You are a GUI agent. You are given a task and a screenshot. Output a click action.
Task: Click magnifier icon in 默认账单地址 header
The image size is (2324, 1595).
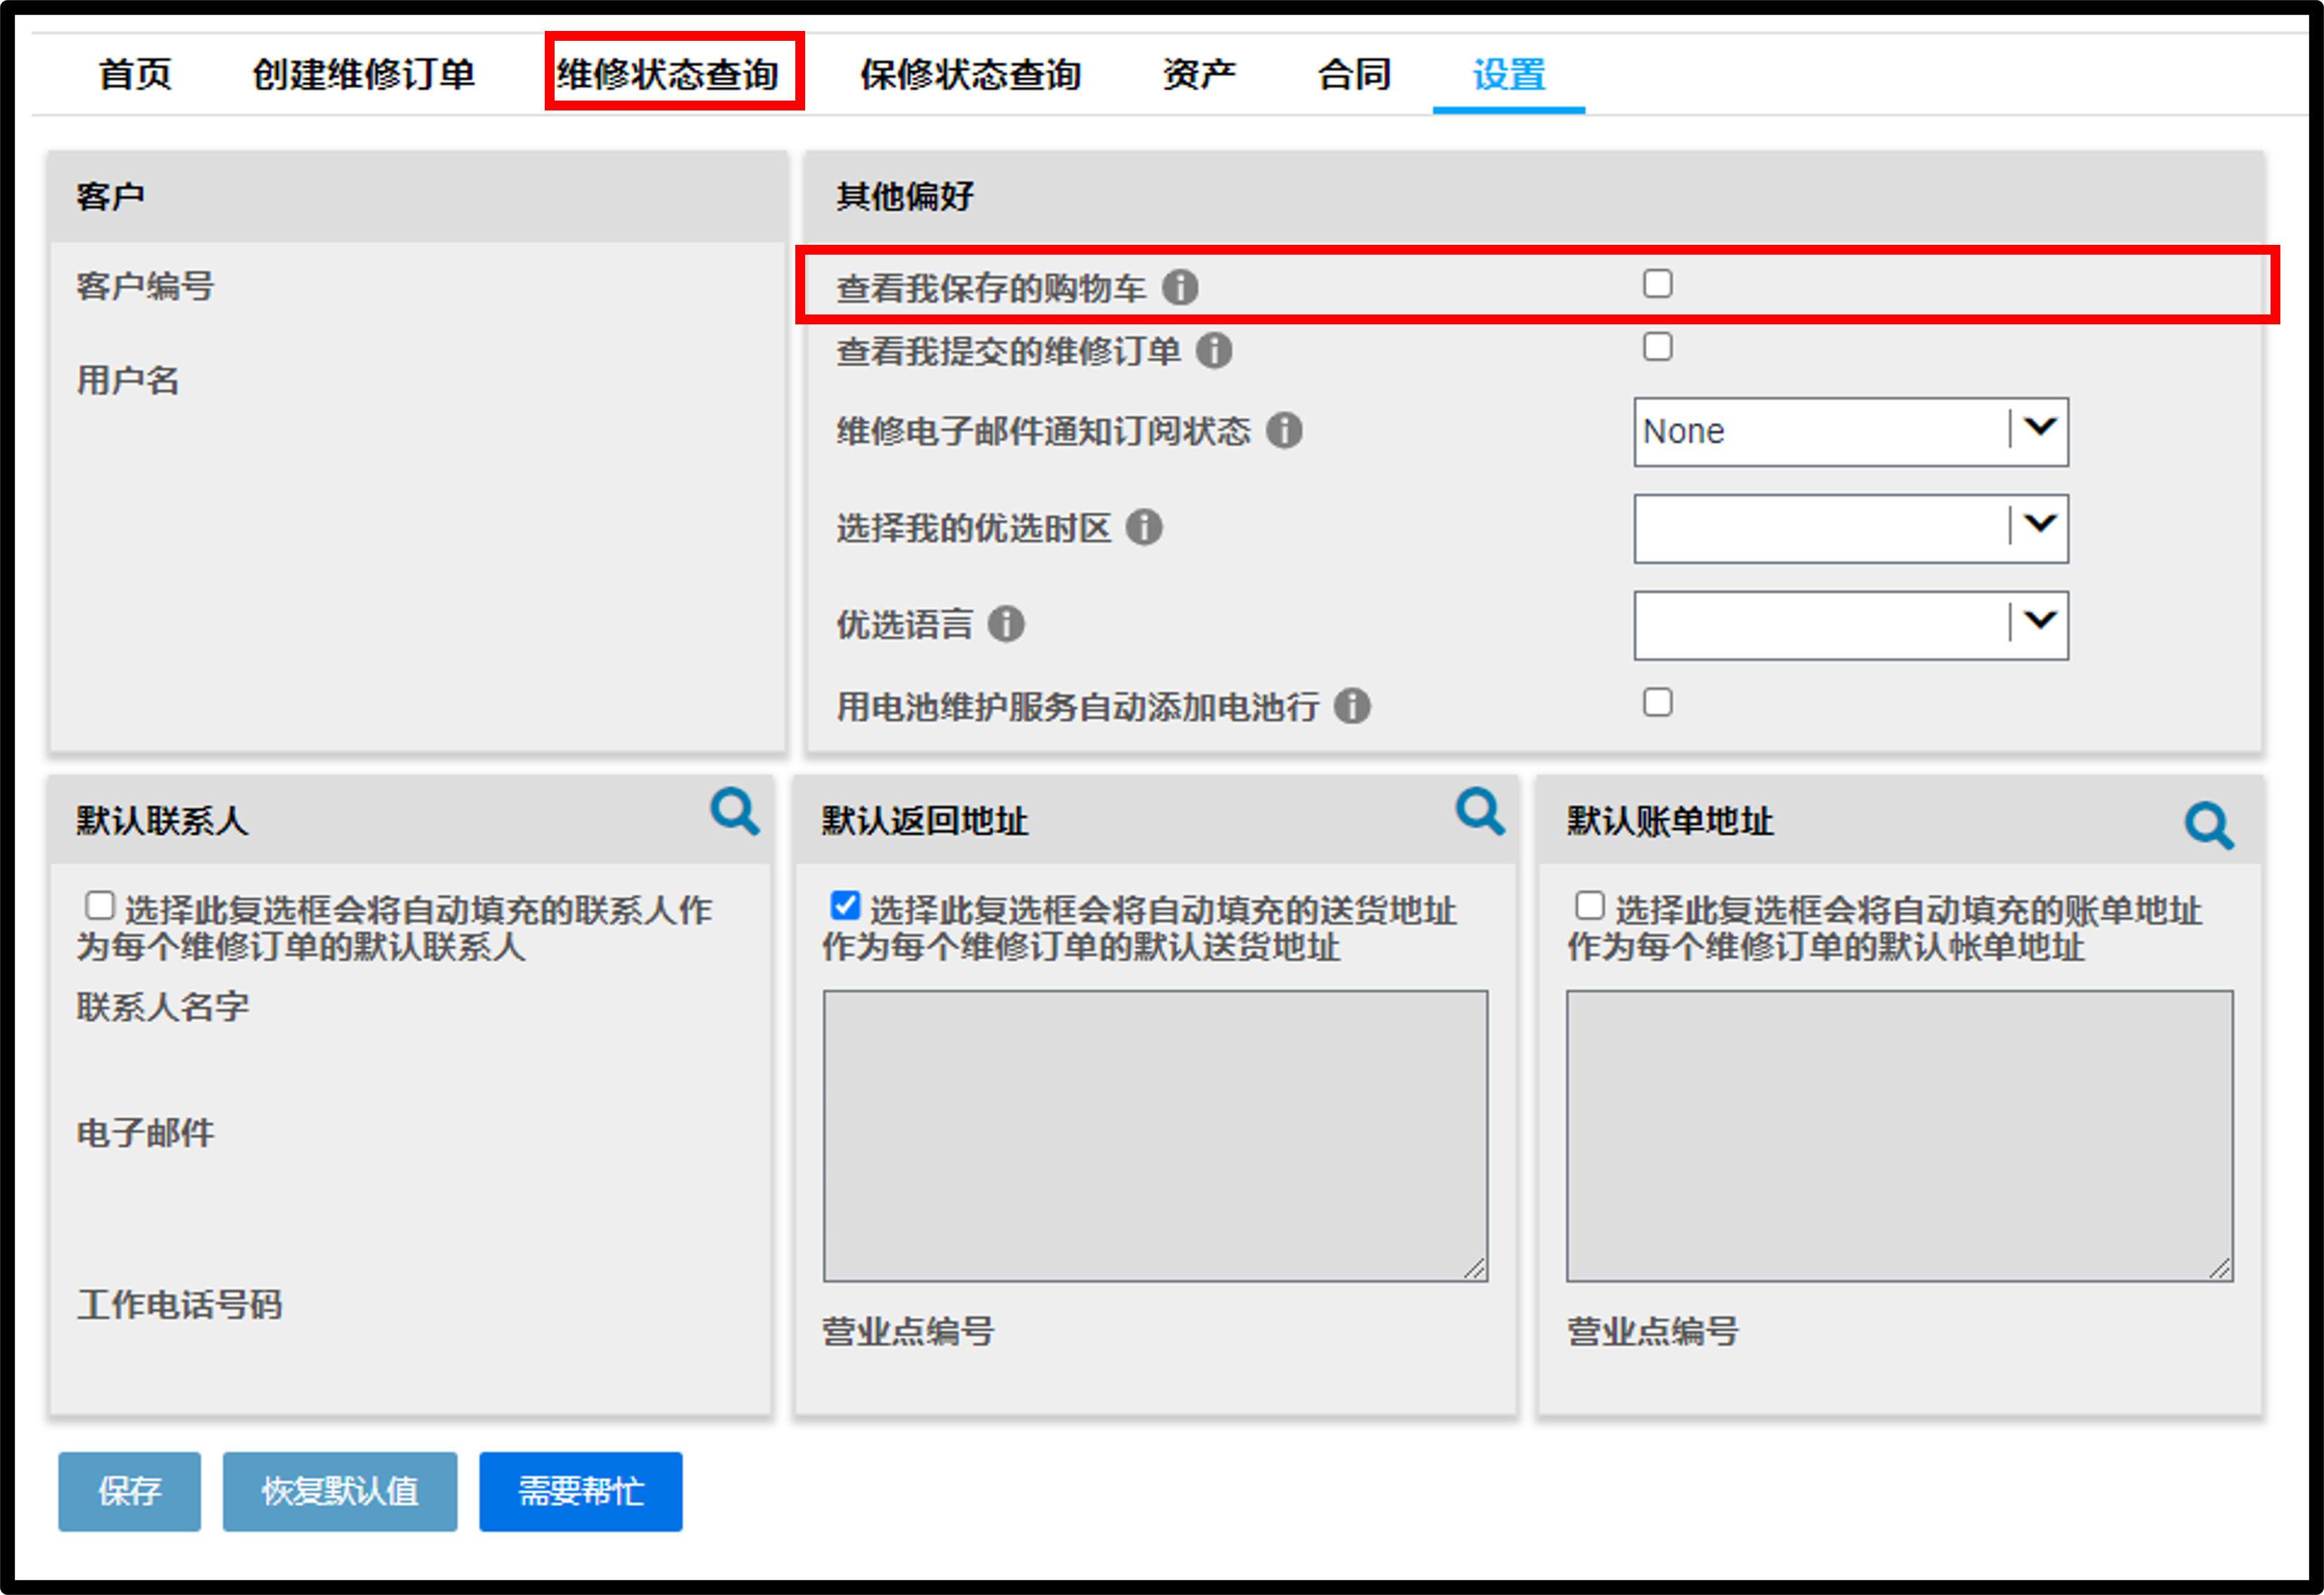click(x=2209, y=825)
